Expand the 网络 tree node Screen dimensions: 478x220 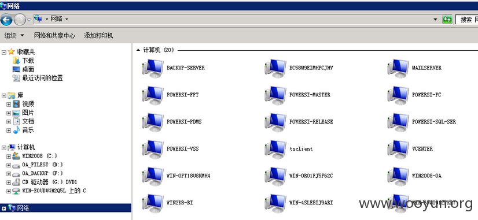pos(3,208)
